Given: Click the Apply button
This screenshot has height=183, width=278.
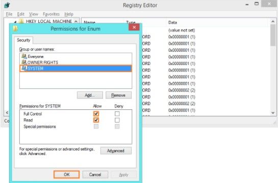Looking at the screenshot, I should (x=123, y=174).
